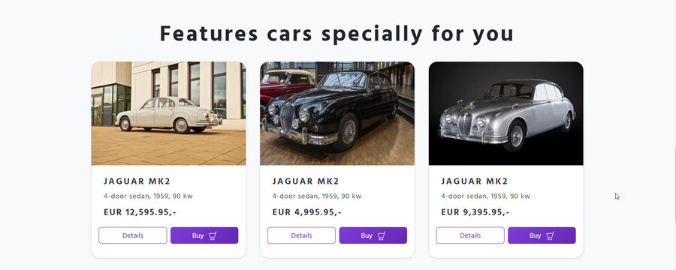Click the cart icon on the EUR 12,595.95 car's Buy button

[213, 235]
